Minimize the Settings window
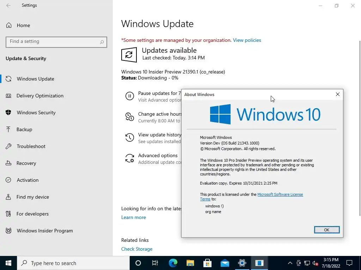The width and height of the screenshot is (361, 270). 320,6
